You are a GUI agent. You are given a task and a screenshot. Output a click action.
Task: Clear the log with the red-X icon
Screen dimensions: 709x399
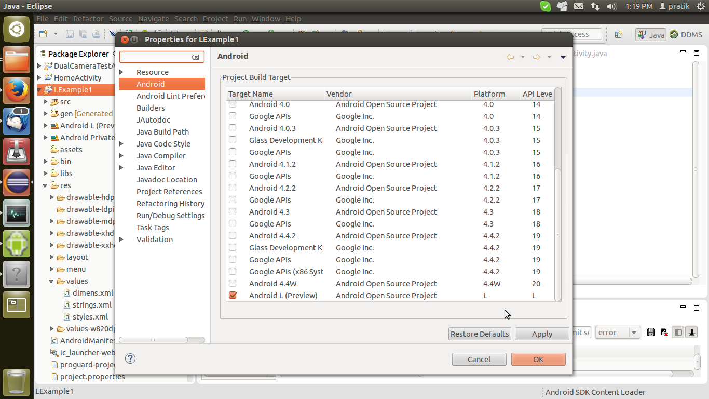tap(664, 332)
